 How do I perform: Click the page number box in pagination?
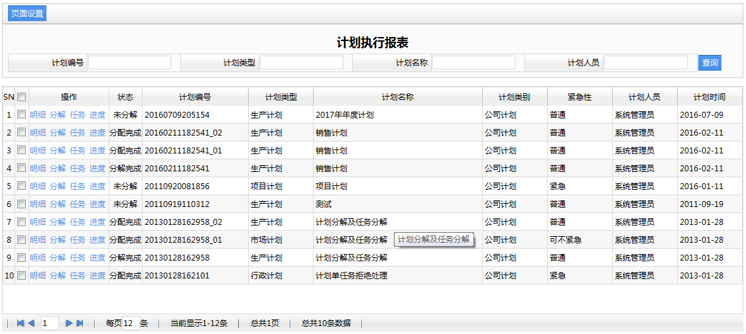[x=49, y=323]
